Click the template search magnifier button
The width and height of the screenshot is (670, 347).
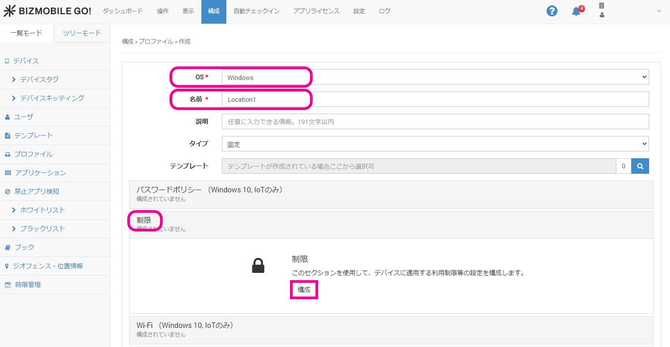coord(640,166)
